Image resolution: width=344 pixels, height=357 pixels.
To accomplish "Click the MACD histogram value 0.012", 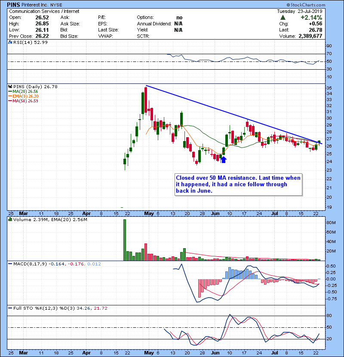I will [94, 264].
